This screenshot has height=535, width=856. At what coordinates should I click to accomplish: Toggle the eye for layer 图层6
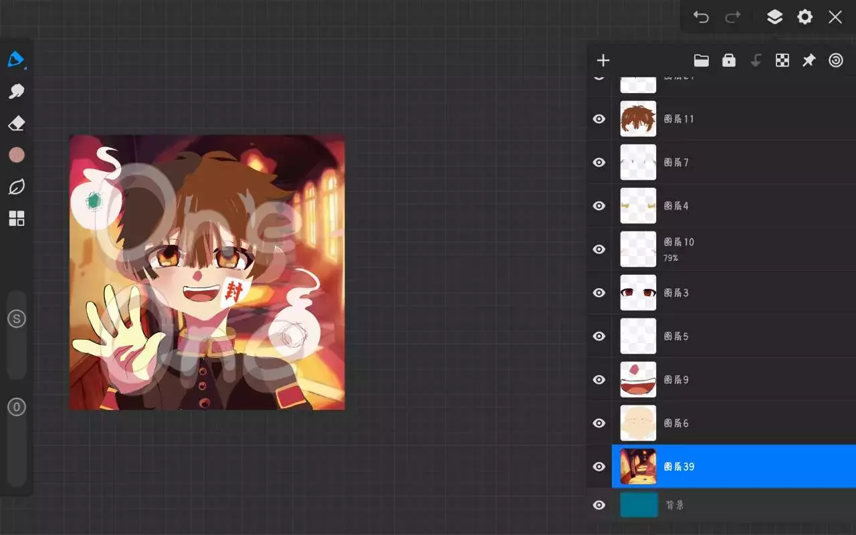[x=599, y=423]
